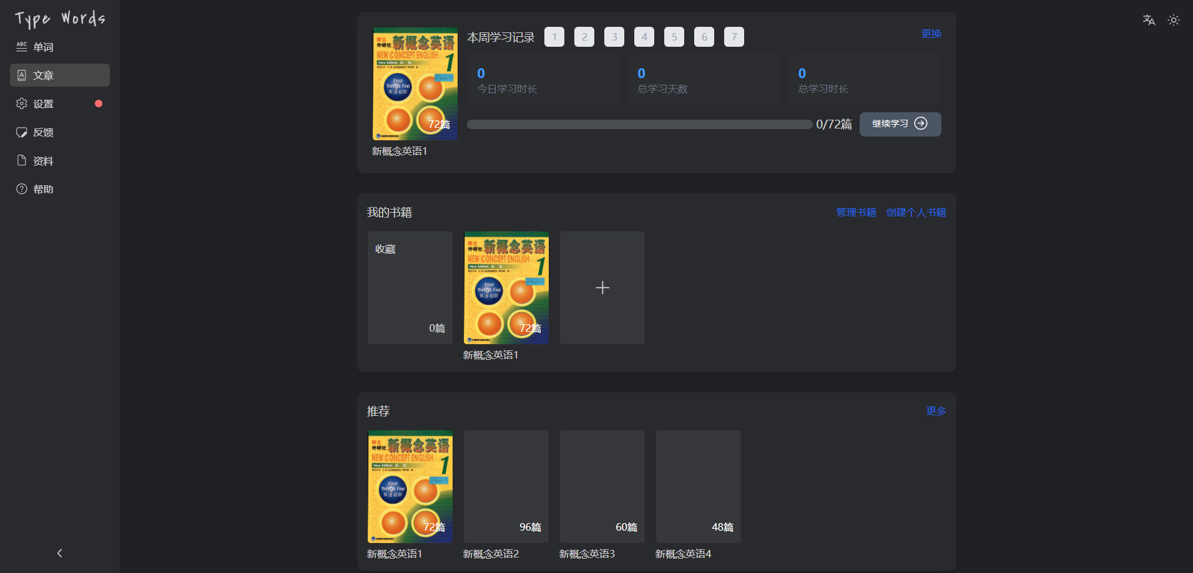Click 更换 link to change book

click(x=931, y=34)
